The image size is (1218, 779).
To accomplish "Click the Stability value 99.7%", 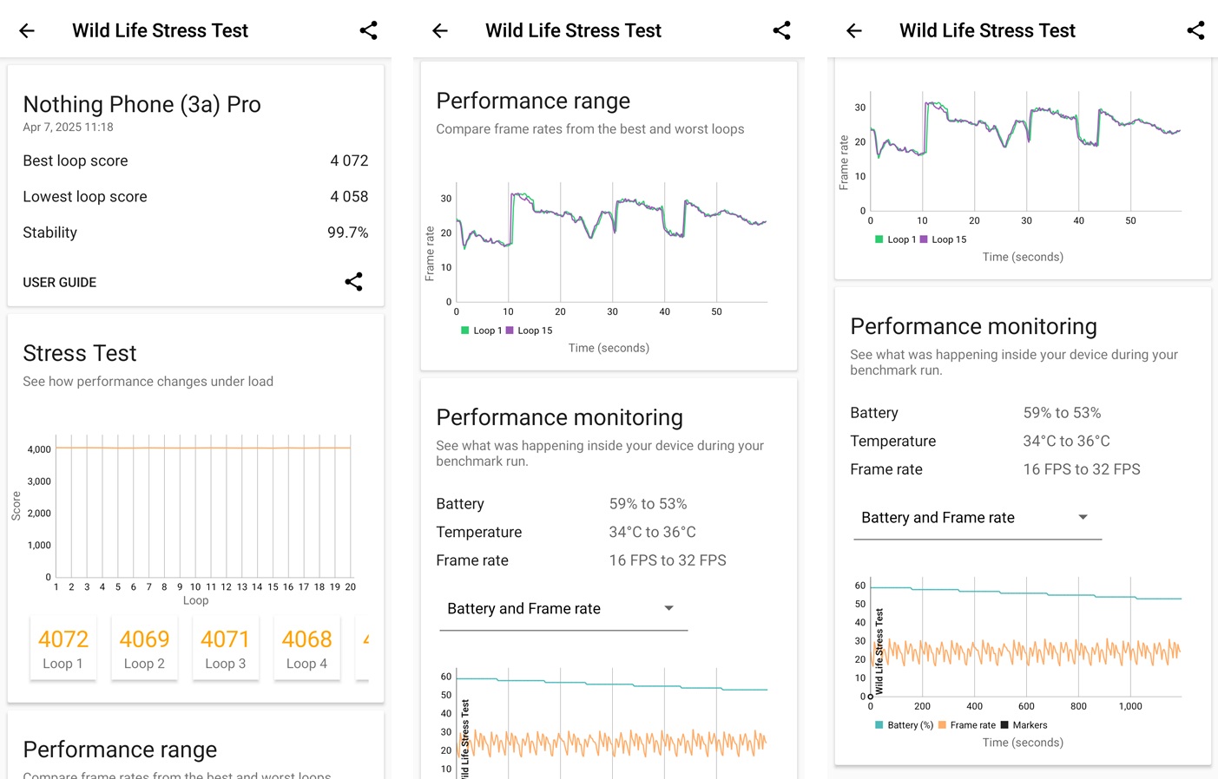I will click(347, 232).
